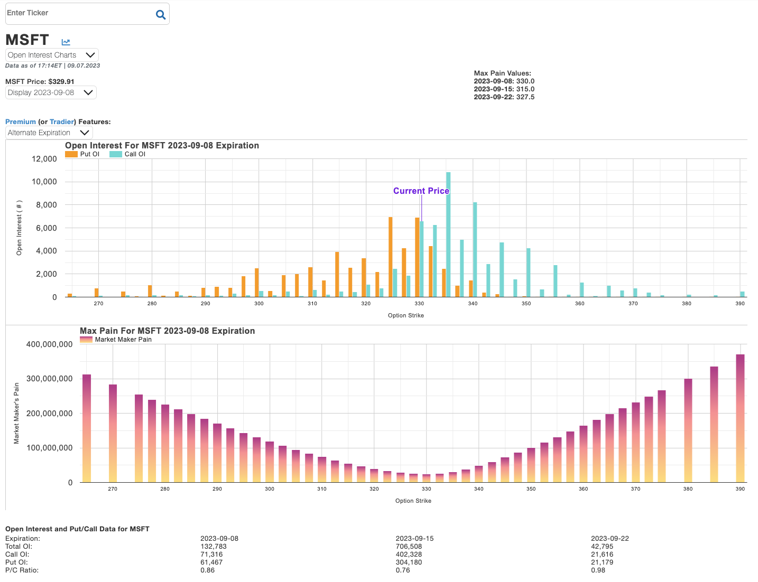Image resolution: width=758 pixels, height=582 pixels.
Task: Click the Put OI bar at strike 330
Action: point(417,257)
